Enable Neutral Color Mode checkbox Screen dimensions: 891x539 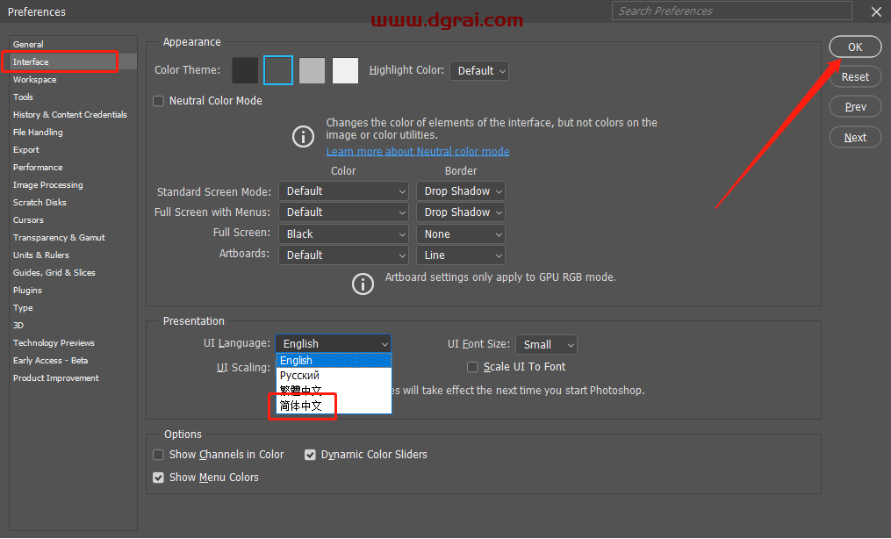[159, 101]
